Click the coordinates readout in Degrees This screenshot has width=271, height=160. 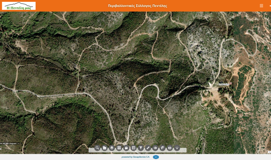point(8,144)
